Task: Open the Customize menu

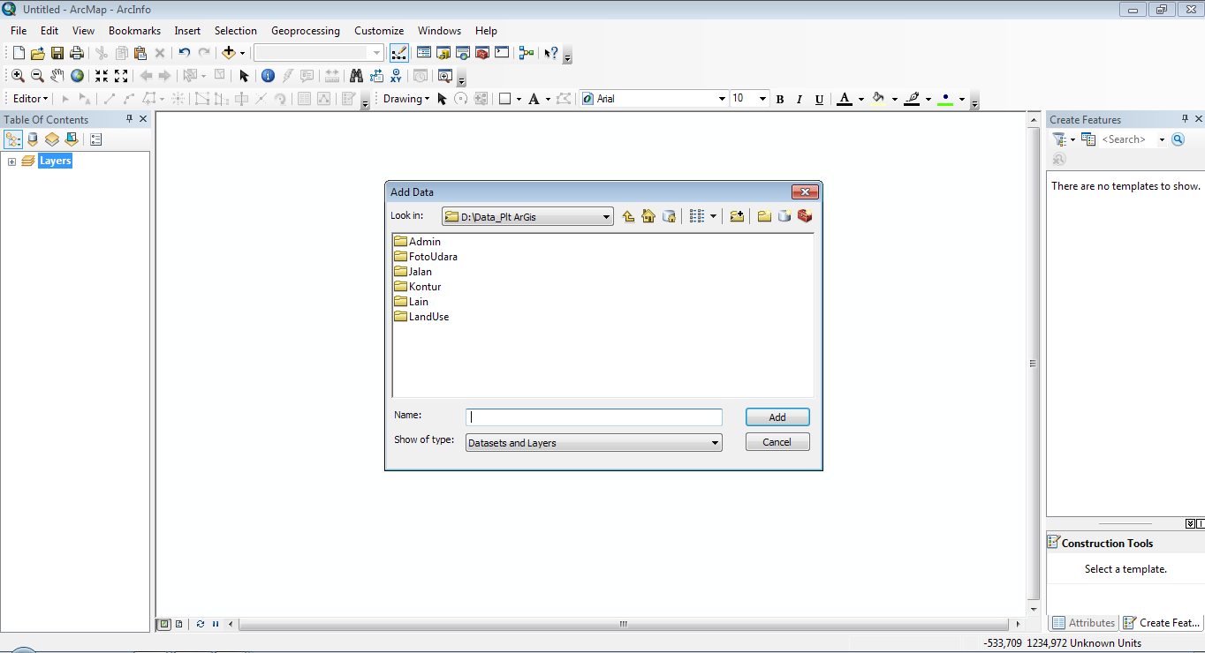Action: [379, 31]
